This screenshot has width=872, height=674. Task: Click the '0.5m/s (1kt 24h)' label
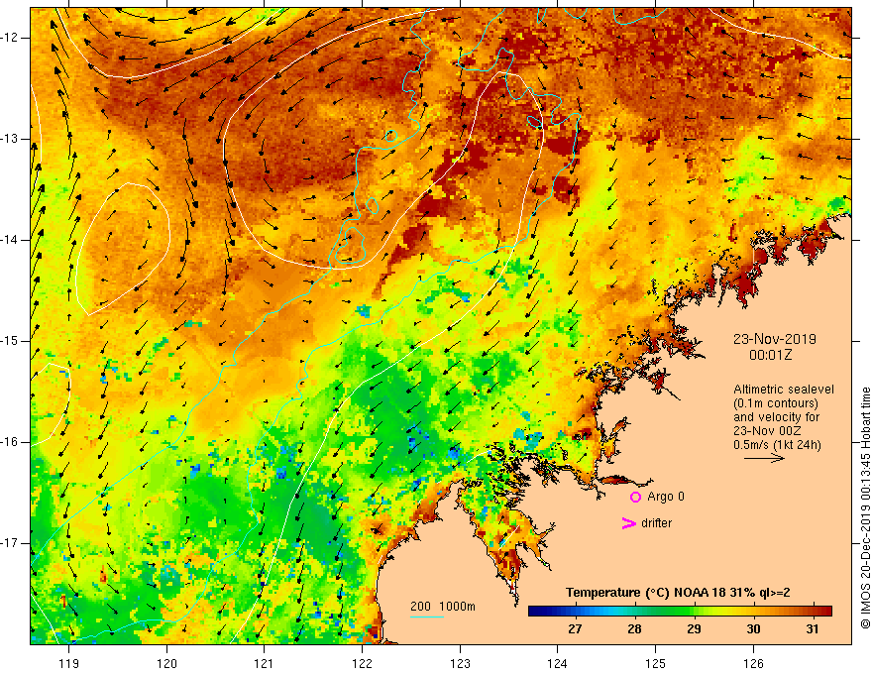(x=777, y=445)
